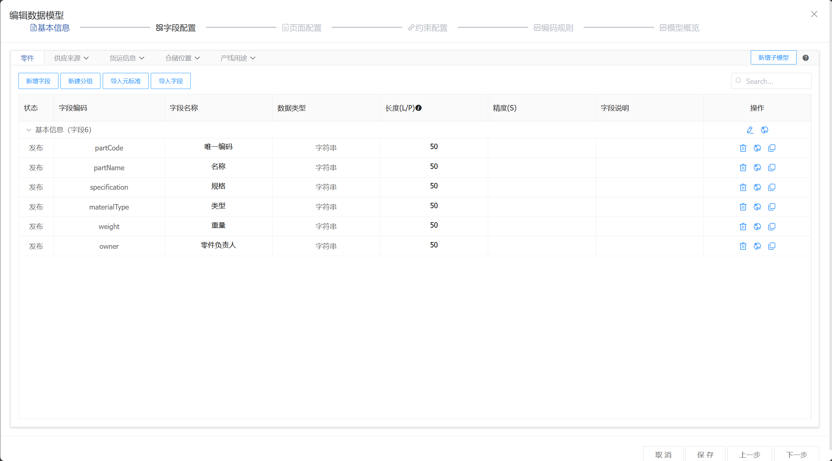Copy the partName field
The height and width of the screenshot is (461, 832).
(772, 168)
